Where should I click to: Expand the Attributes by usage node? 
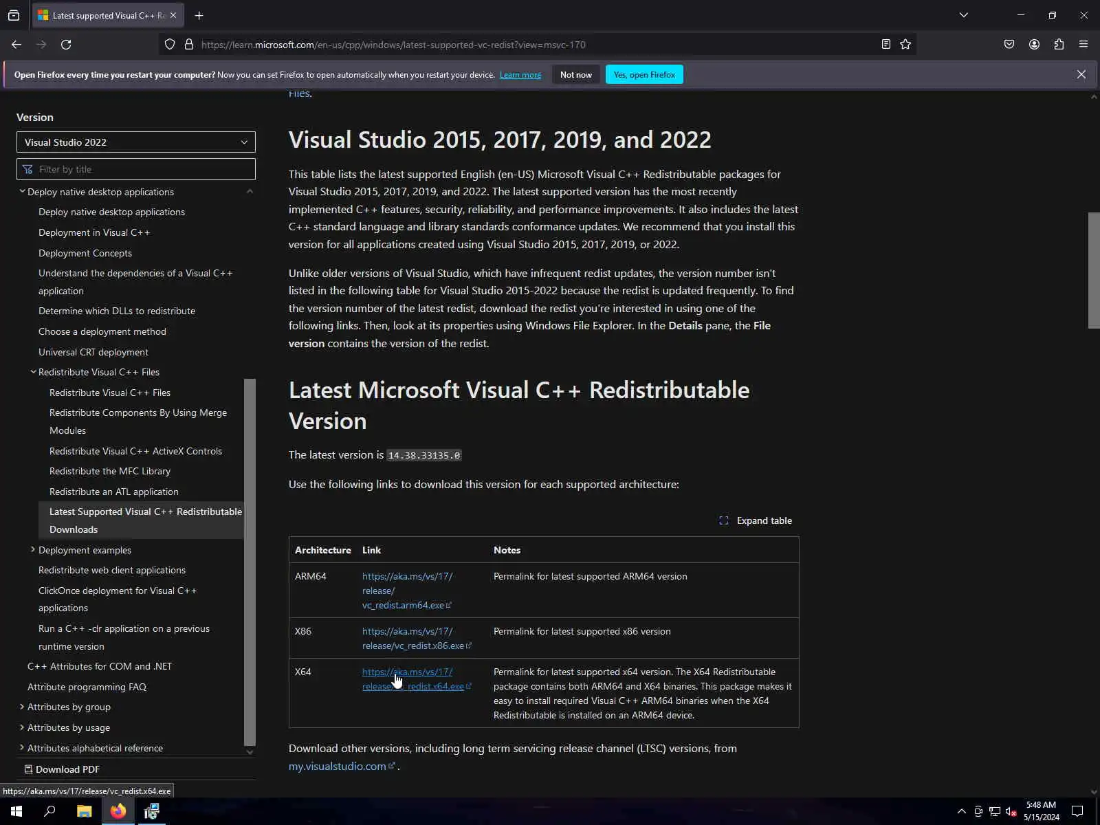point(22,727)
